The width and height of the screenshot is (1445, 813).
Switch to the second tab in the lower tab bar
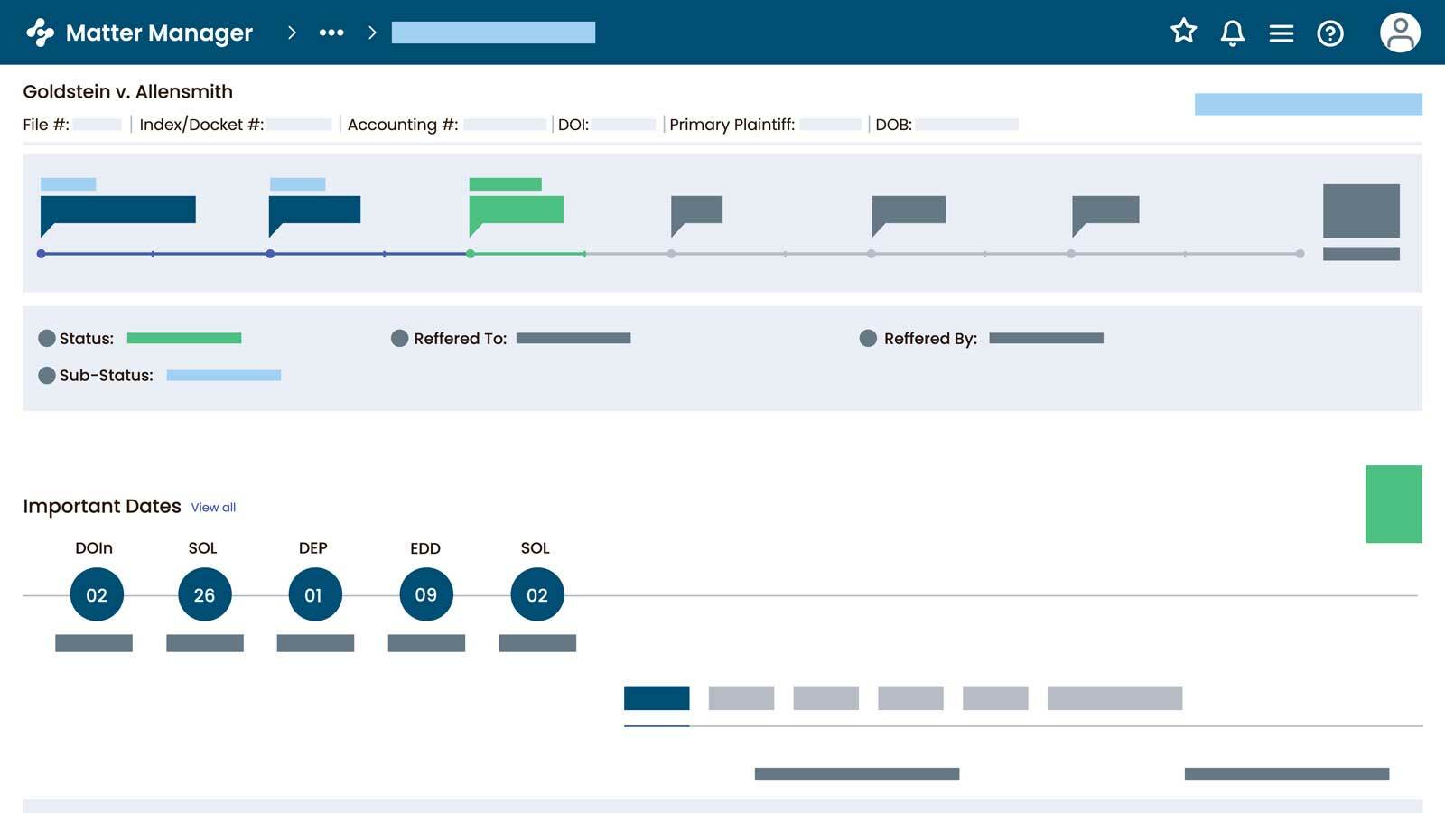point(742,697)
